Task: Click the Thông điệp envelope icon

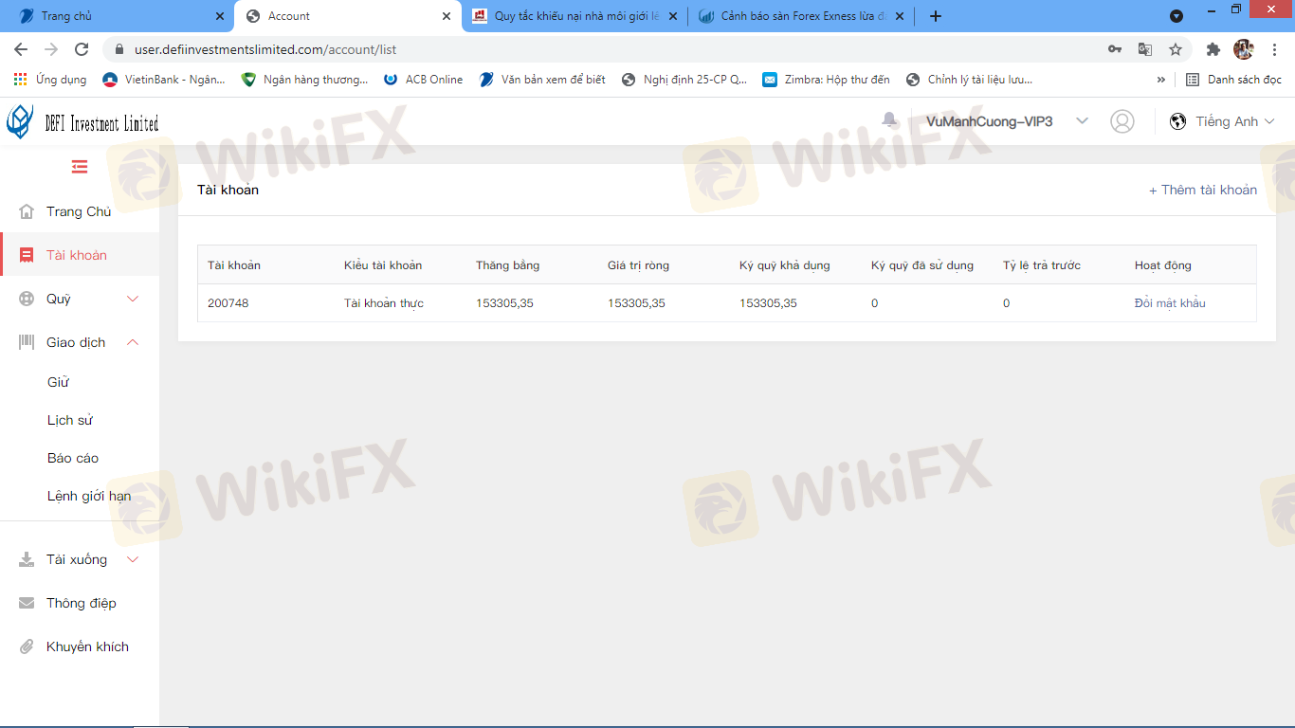Action: pyautogui.click(x=27, y=603)
